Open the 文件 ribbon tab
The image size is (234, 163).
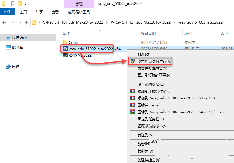coord(8,12)
